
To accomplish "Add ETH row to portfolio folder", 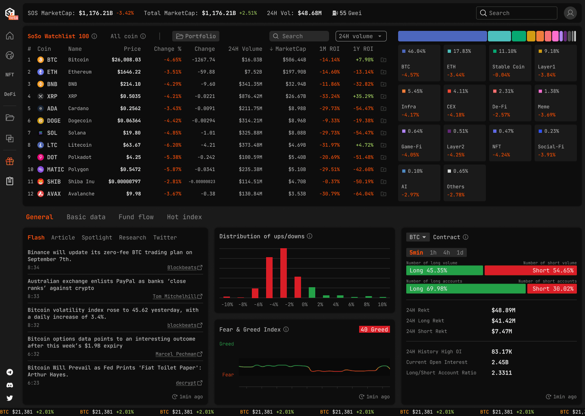I will (383, 72).
